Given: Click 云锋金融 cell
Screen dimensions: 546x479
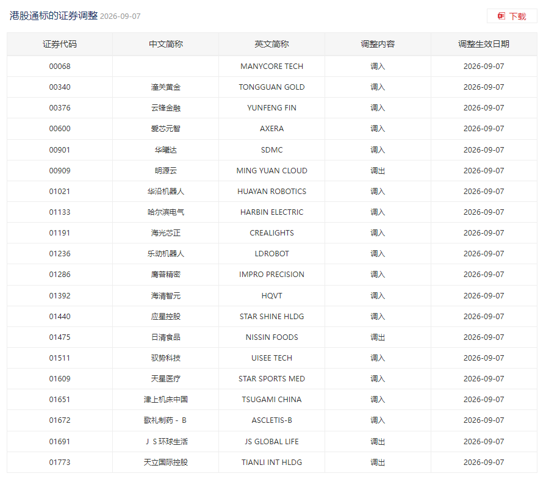Looking at the screenshot, I should (166, 108).
